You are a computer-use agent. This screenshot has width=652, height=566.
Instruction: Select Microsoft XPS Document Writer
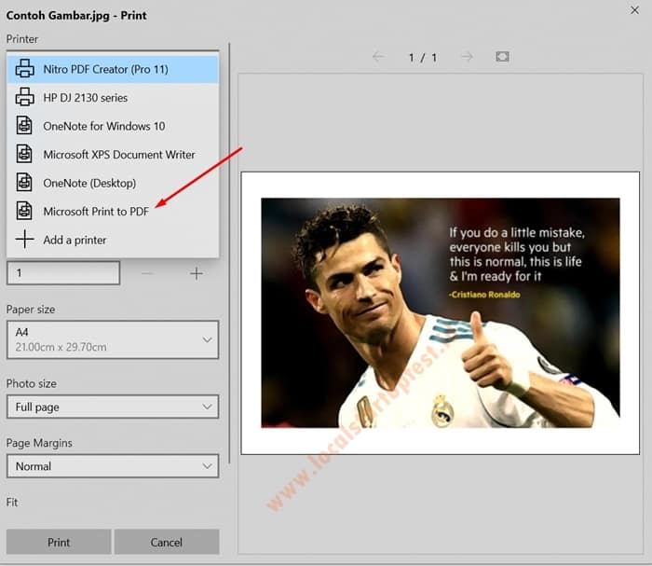pyautogui.click(x=113, y=155)
